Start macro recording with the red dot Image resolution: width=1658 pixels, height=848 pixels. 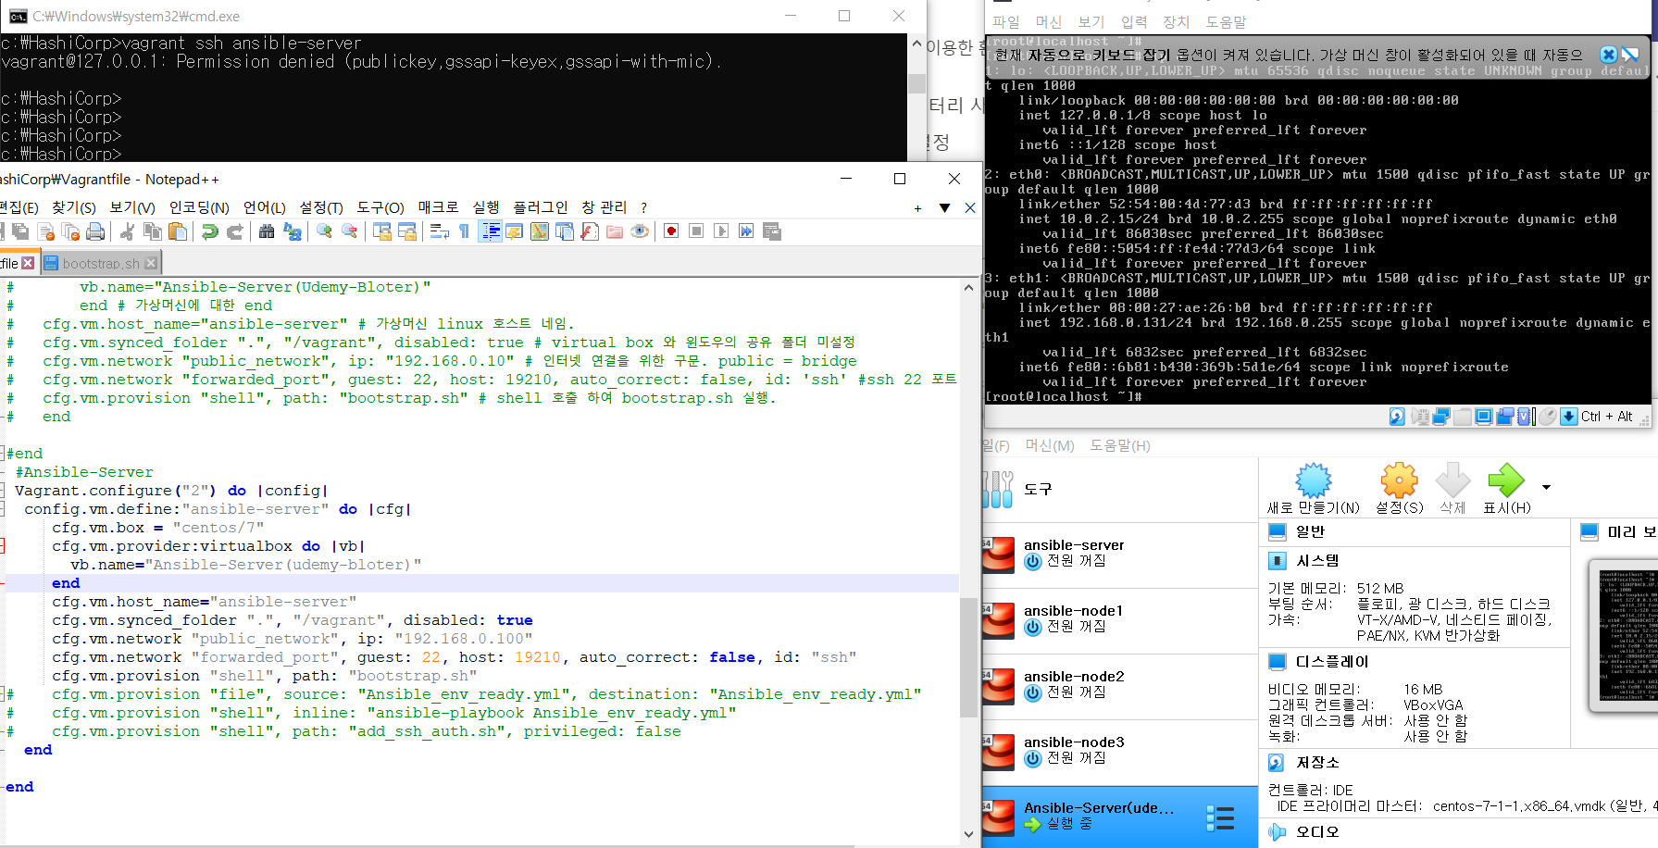(671, 231)
